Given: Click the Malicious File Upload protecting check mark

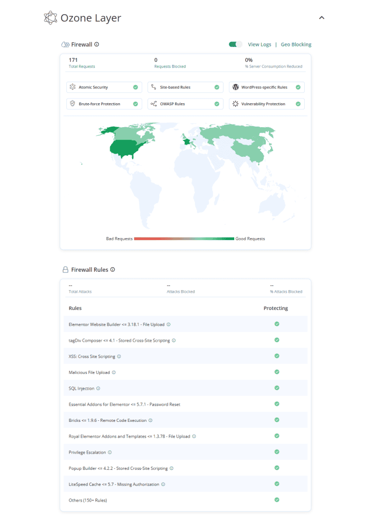Looking at the screenshot, I should point(277,372).
